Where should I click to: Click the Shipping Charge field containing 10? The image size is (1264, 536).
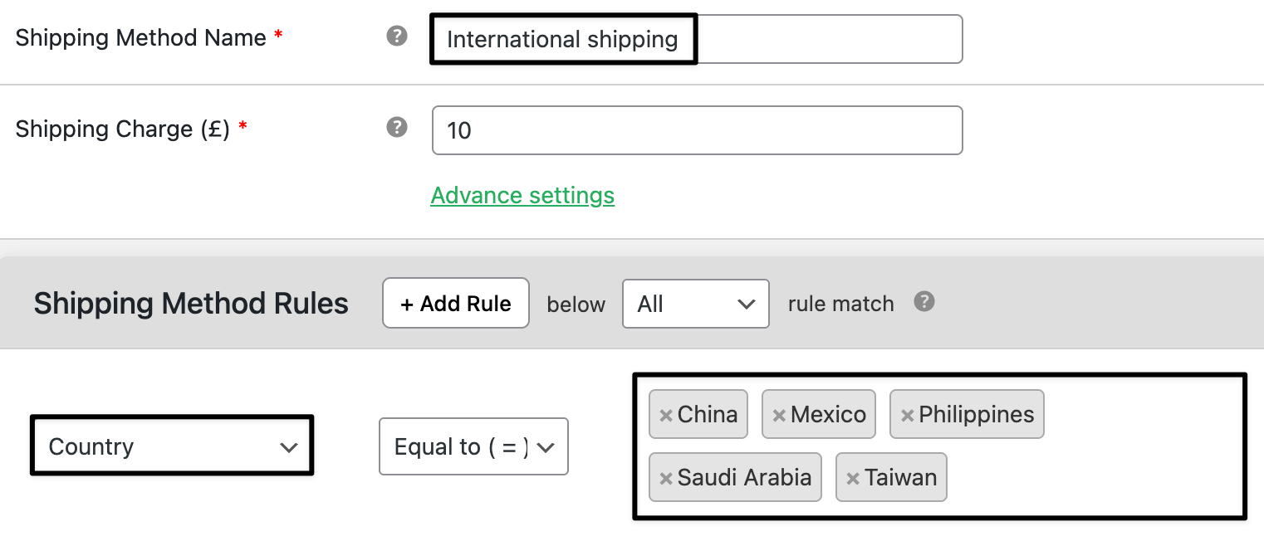697,130
